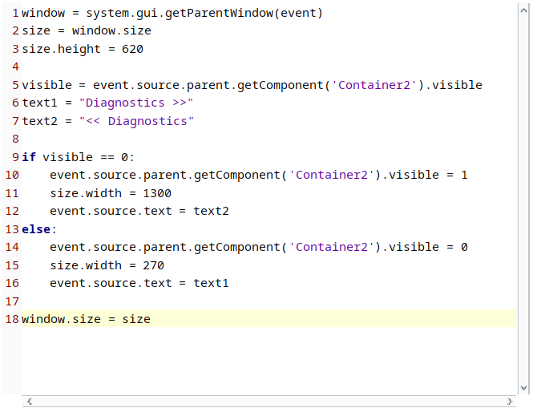Click 'event.source.text = text2' line
533x408 pixels.
(x=139, y=211)
